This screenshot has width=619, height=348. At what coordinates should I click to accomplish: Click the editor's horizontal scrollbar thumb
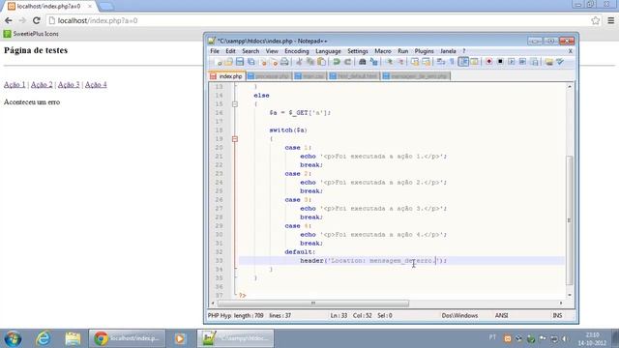point(313,303)
